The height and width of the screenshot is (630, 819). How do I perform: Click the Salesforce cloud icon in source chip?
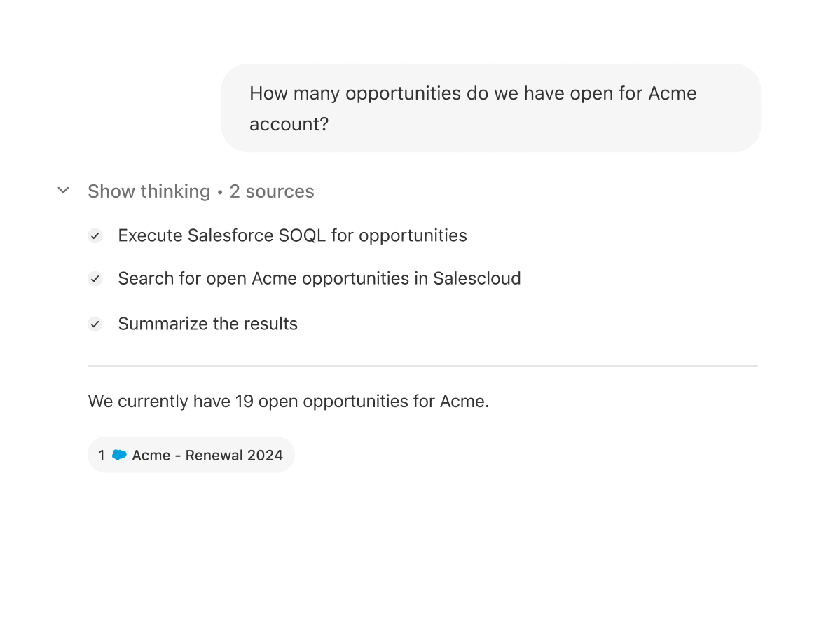(119, 455)
